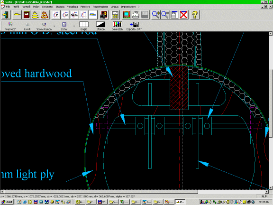Click the red X close drawing icon
273x205 pixels.
click(184, 15)
